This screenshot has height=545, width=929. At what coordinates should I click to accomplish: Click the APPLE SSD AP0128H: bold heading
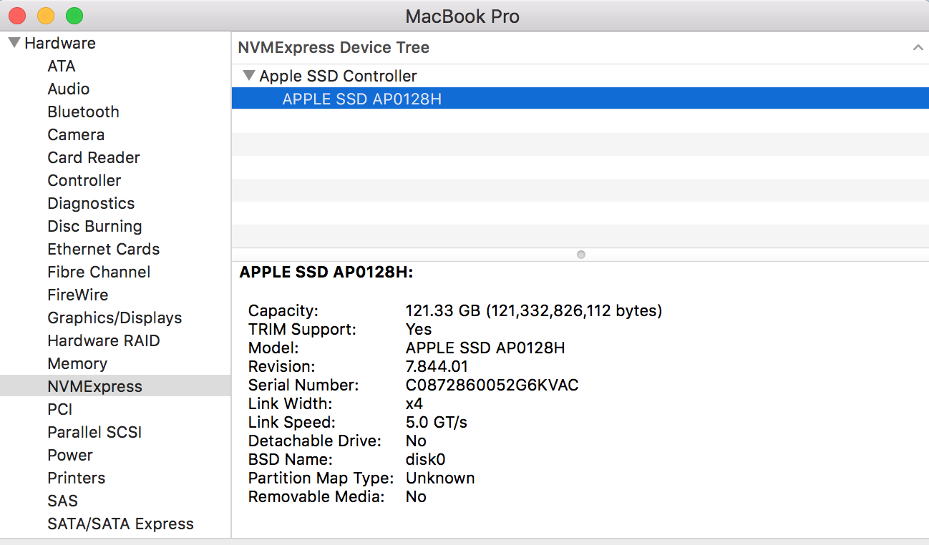tap(326, 272)
